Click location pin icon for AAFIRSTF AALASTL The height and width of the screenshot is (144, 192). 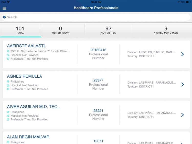8,51
